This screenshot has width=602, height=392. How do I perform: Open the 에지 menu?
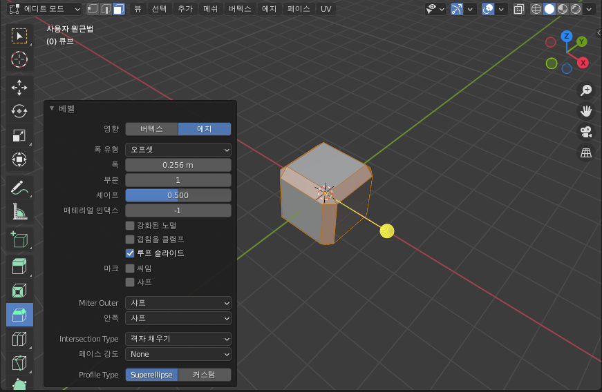(269, 9)
